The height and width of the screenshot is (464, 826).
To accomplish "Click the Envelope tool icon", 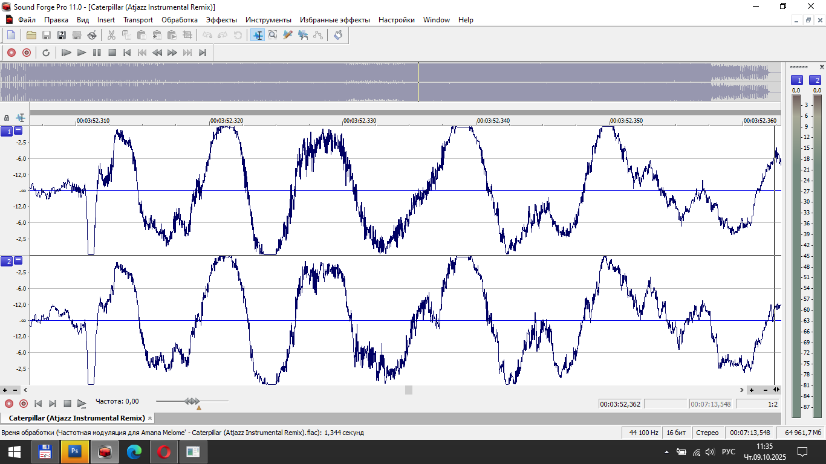I will coord(318,35).
